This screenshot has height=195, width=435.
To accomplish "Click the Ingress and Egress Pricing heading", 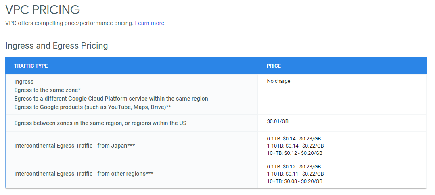I will [56, 46].
